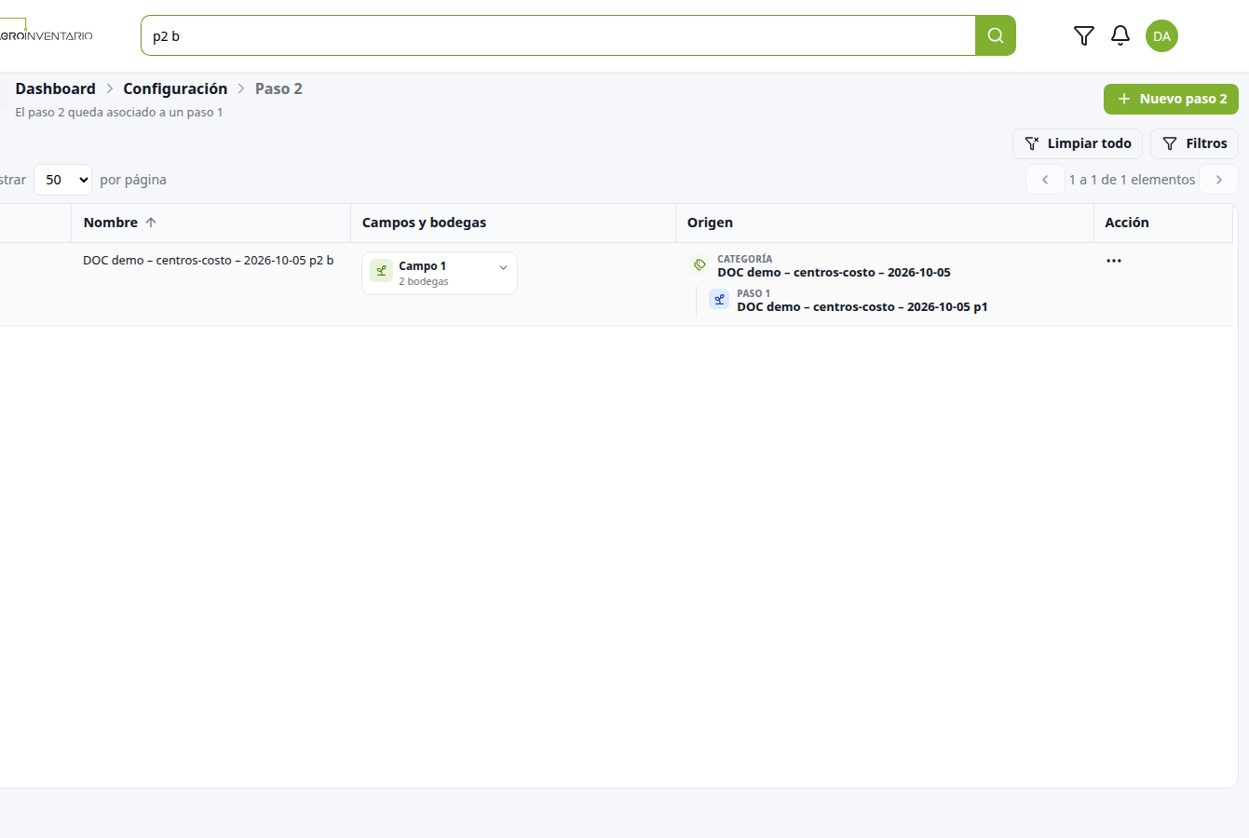Focus the search field containing 'p2 b'
Viewport: 1249px width, 838px height.
click(558, 35)
